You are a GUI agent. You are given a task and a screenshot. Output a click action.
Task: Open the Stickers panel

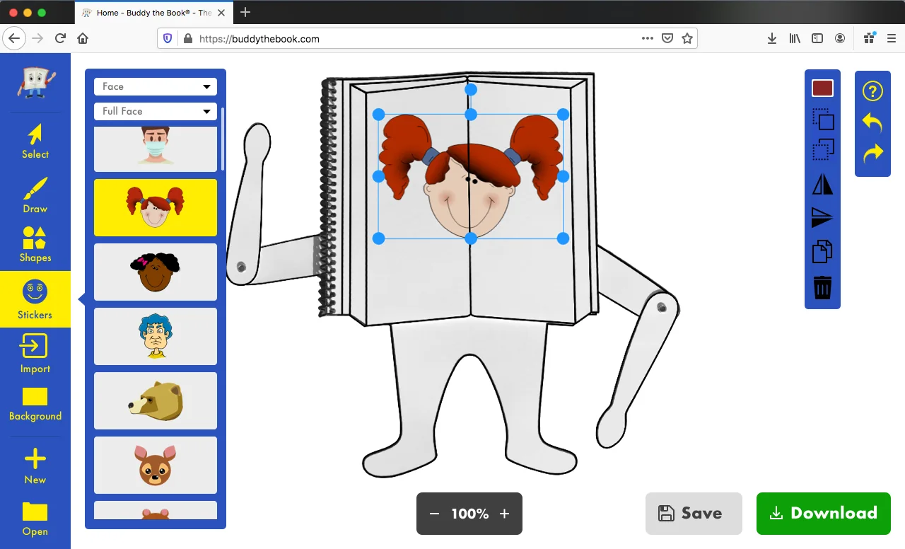35,299
